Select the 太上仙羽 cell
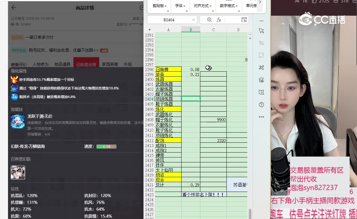The width and height of the screenshot is (357, 219). pos(168,170)
